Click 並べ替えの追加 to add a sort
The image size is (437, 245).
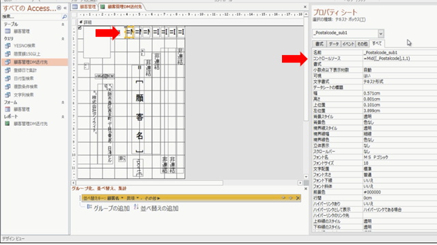pos(156,208)
